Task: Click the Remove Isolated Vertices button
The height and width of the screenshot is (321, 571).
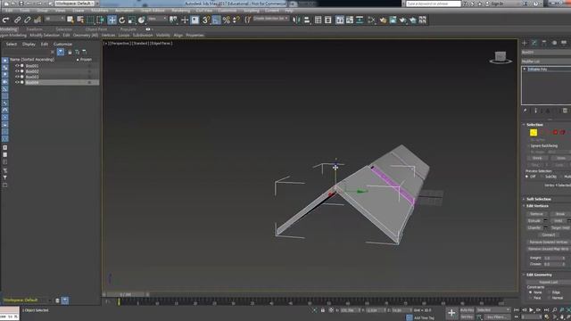Action: click(548, 242)
